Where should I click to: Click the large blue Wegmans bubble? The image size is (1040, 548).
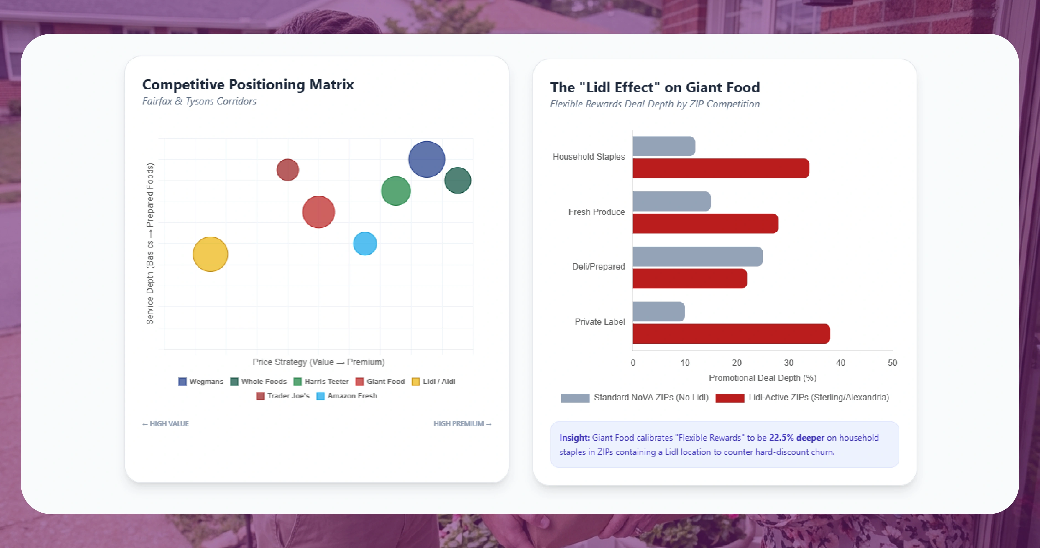427,159
